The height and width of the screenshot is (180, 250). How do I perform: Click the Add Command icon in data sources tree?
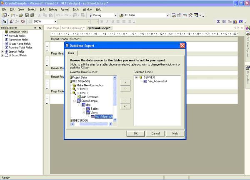[79, 97]
